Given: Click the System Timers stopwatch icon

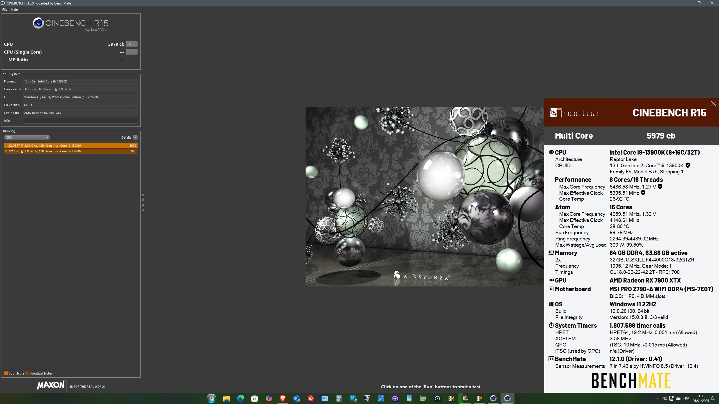Looking at the screenshot, I should [x=551, y=325].
